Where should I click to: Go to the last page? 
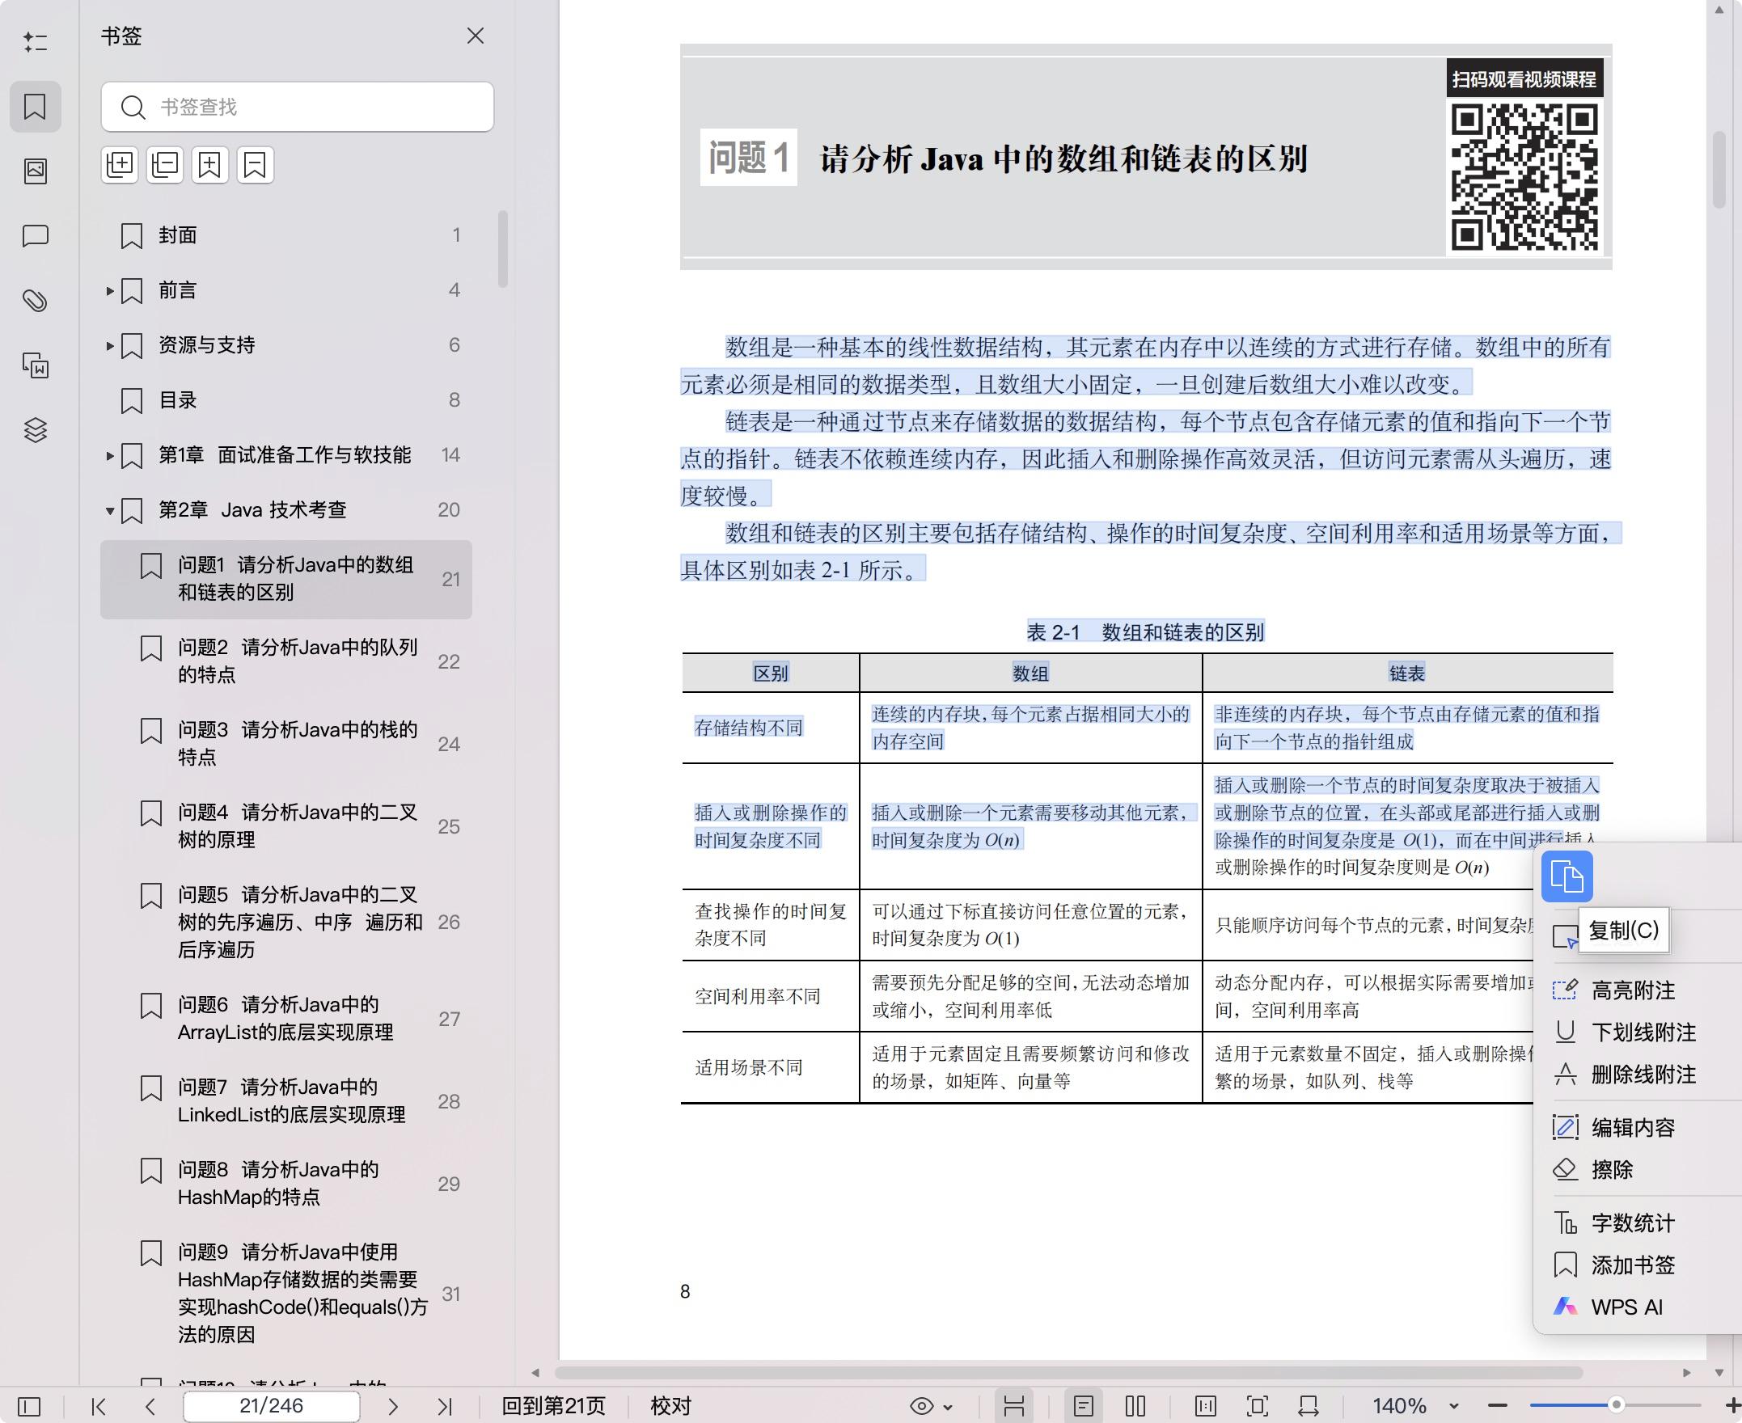(445, 1407)
